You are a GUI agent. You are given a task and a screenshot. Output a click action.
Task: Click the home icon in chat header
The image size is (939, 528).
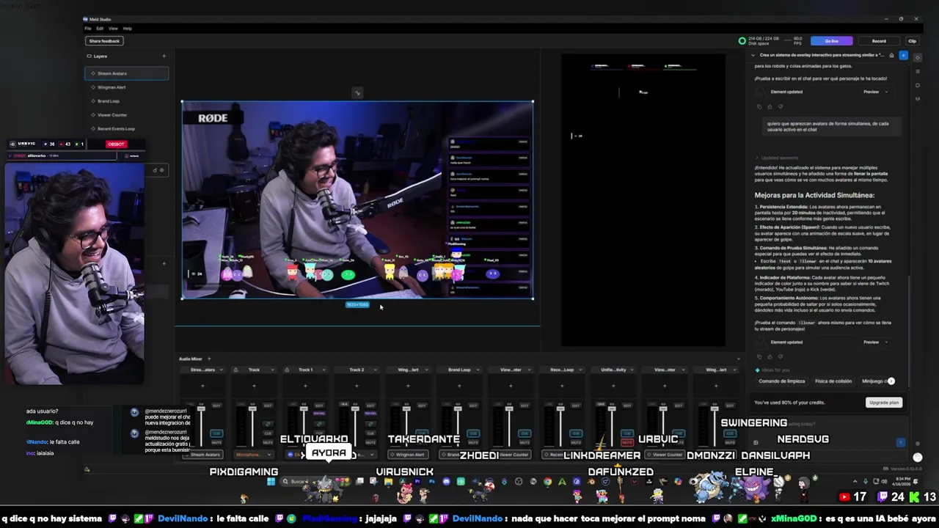coord(891,55)
